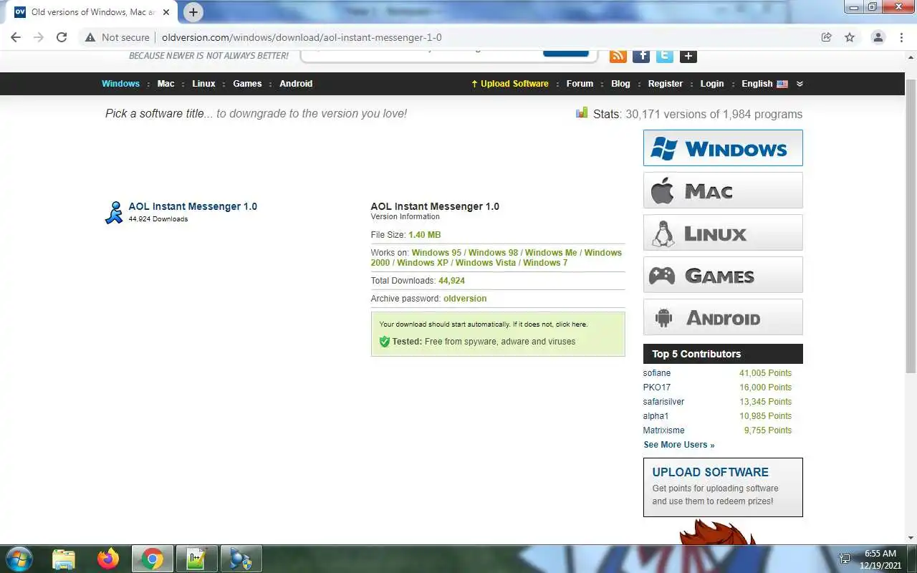Click the network tray icon
Screen dimensions: 917x573
[x=845, y=559]
